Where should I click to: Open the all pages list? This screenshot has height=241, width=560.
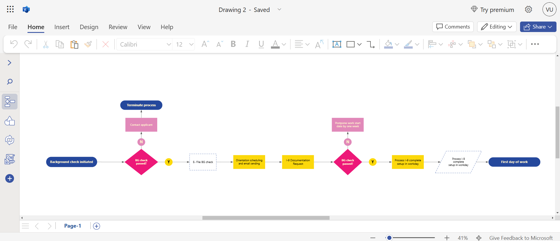coord(25,226)
